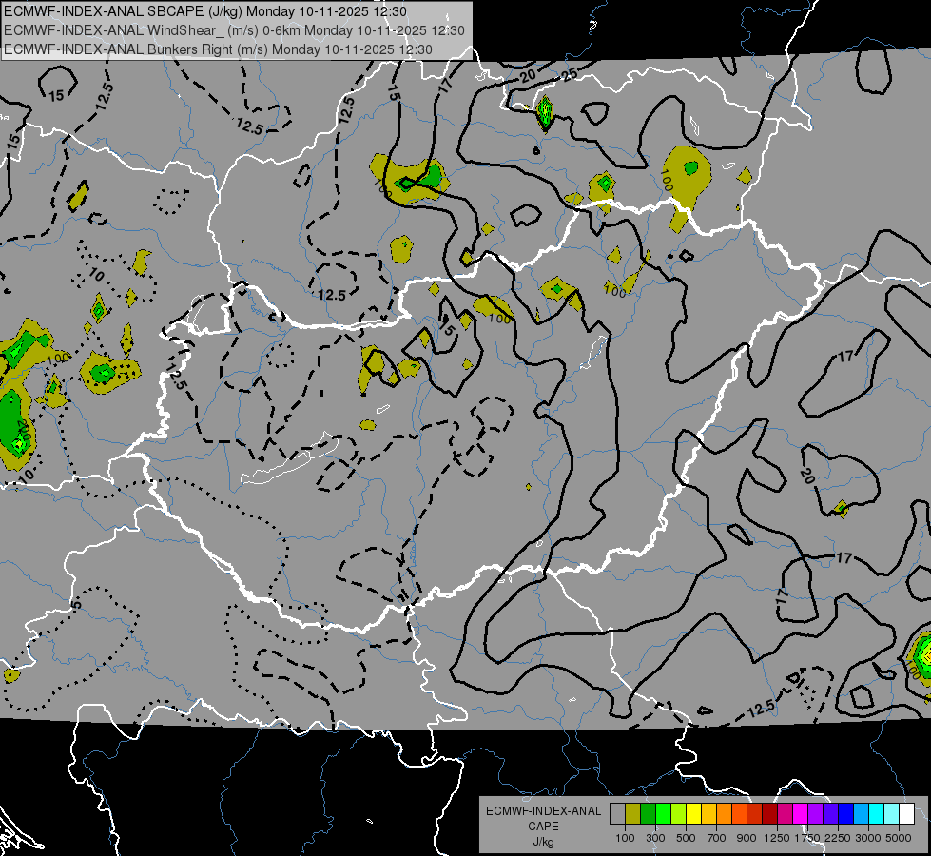The width and height of the screenshot is (931, 856).
Task: Click the white swatch in the CAPE legend
Action: coord(906,813)
